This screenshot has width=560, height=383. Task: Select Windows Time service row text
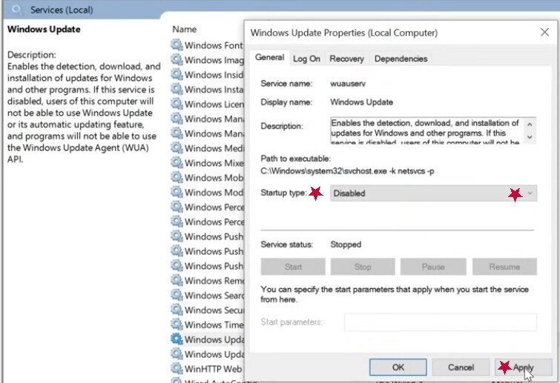[214, 325]
